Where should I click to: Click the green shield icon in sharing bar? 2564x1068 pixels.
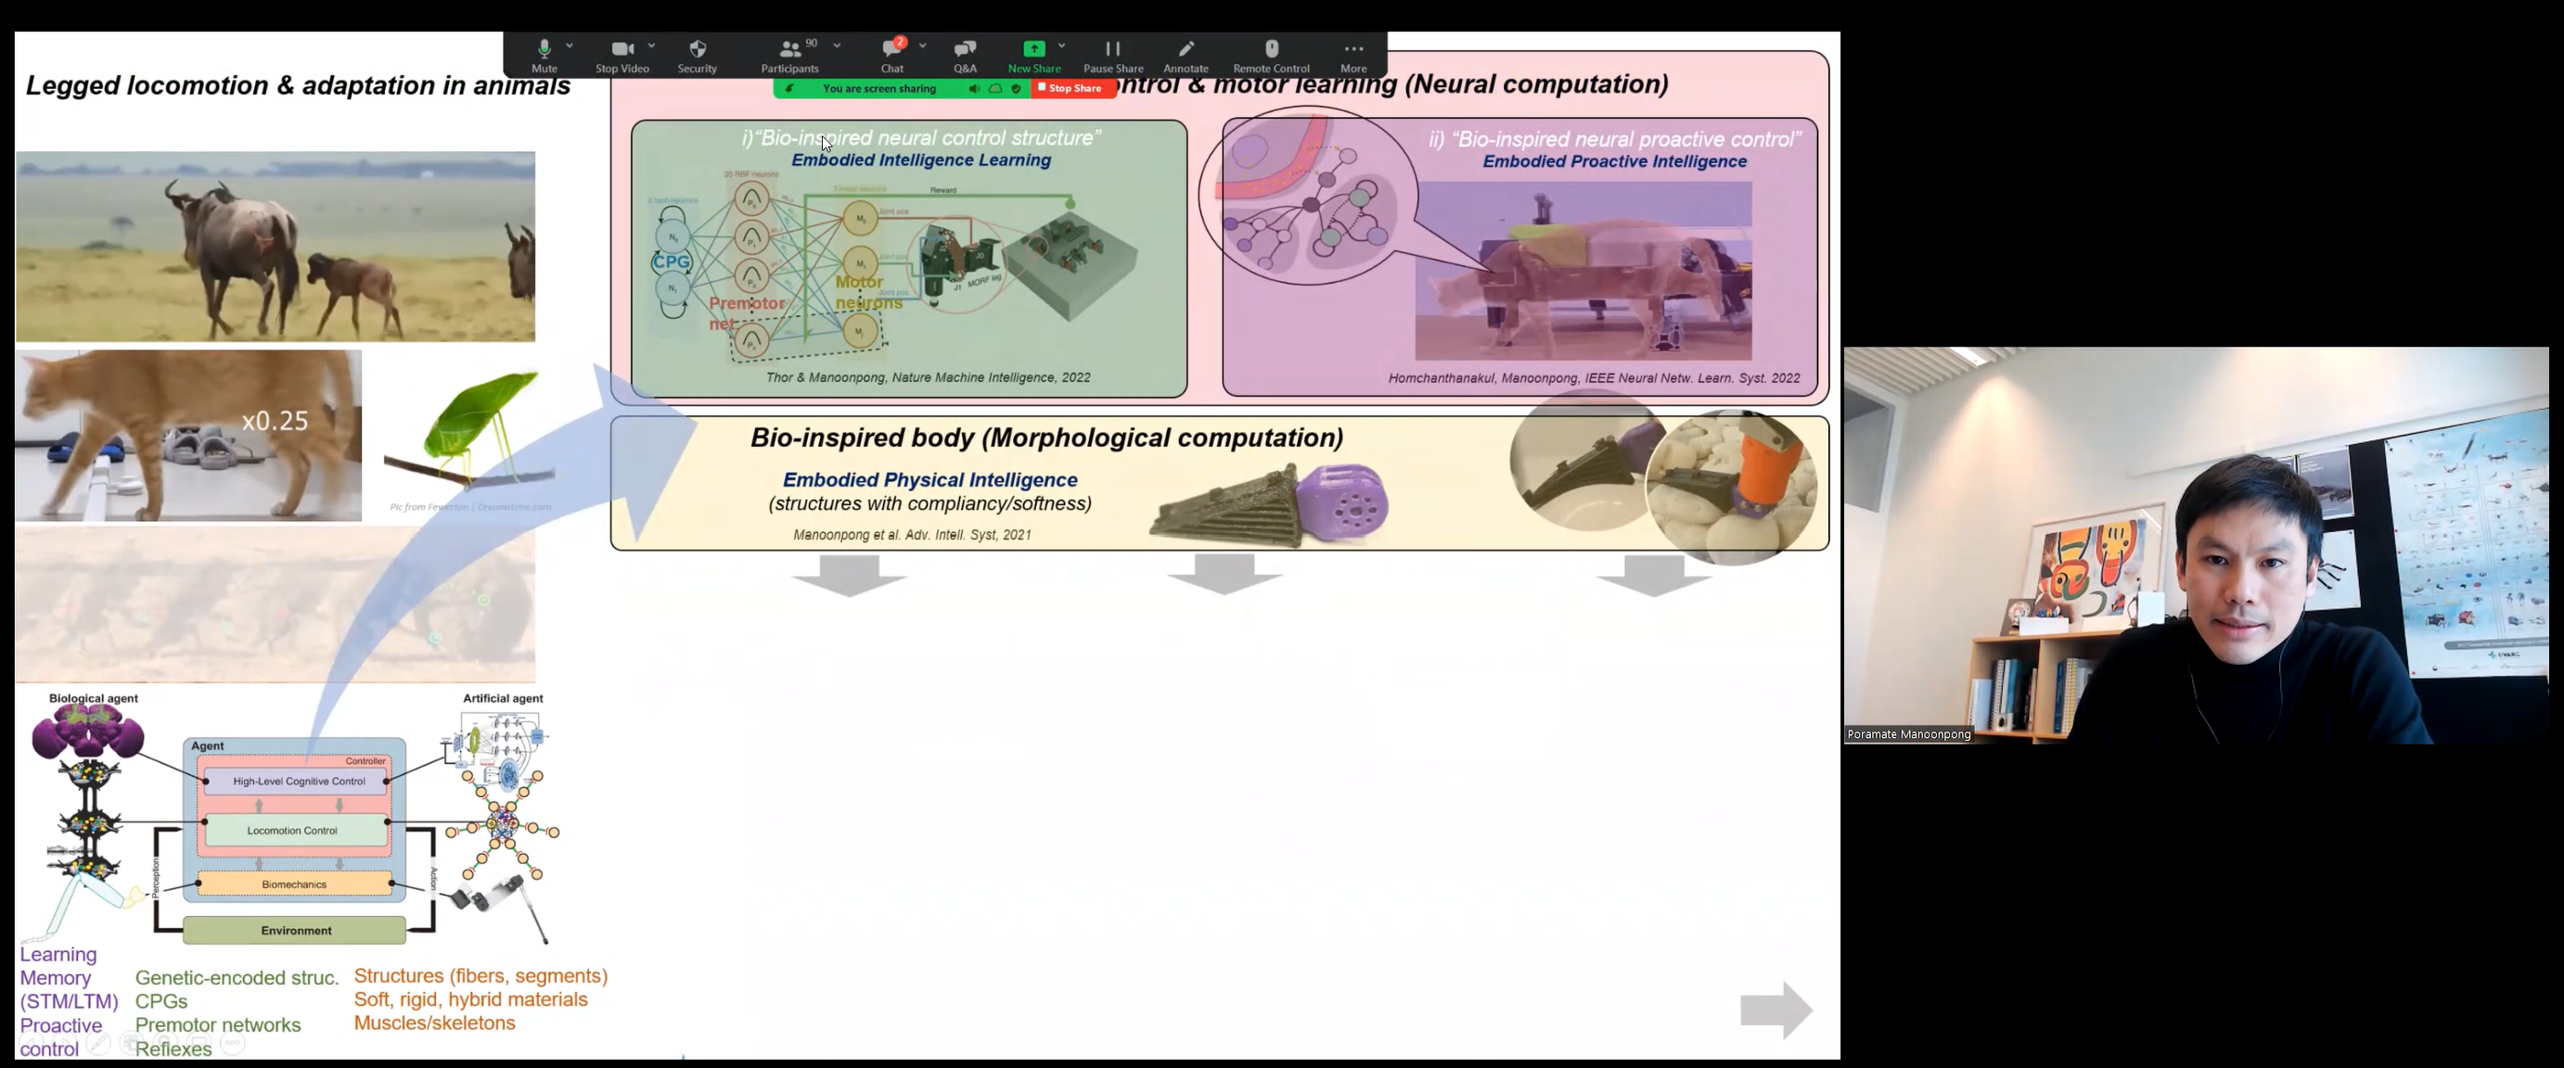1017,88
